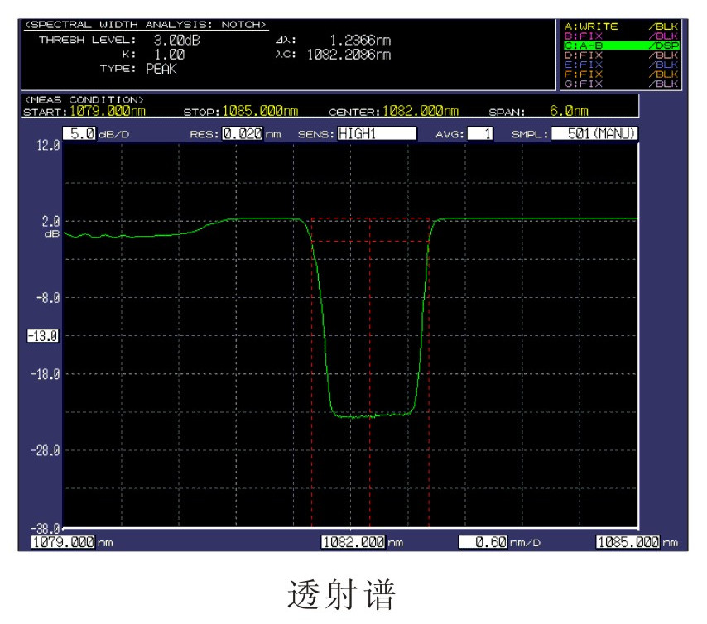Click the 0.60 nm/D span field
Screen dimensions: 707x624
tap(483, 541)
